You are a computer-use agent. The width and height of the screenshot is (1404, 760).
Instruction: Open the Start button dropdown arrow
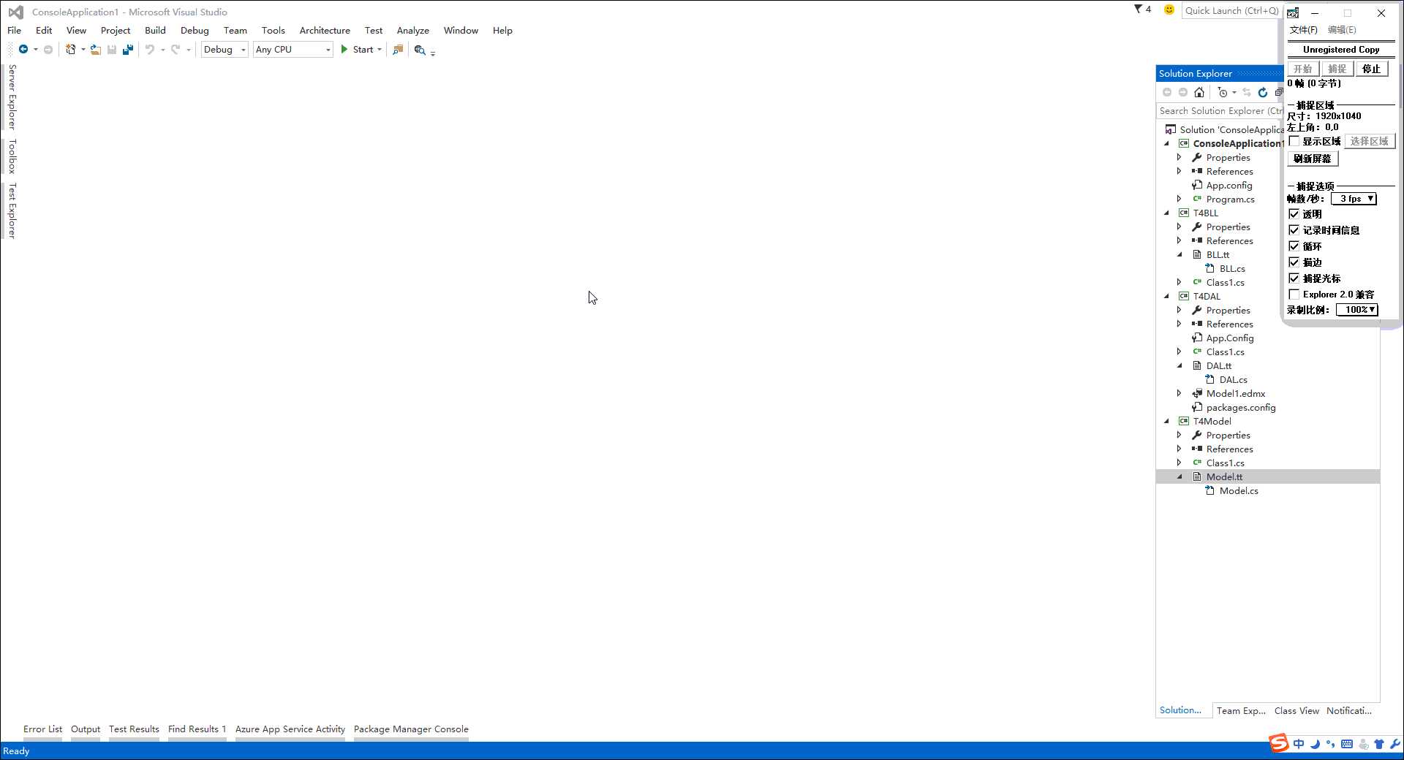[x=380, y=50]
